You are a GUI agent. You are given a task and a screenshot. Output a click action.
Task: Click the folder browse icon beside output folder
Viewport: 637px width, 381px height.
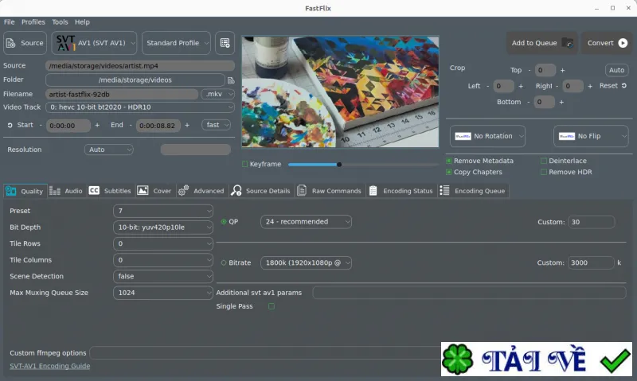231,80
